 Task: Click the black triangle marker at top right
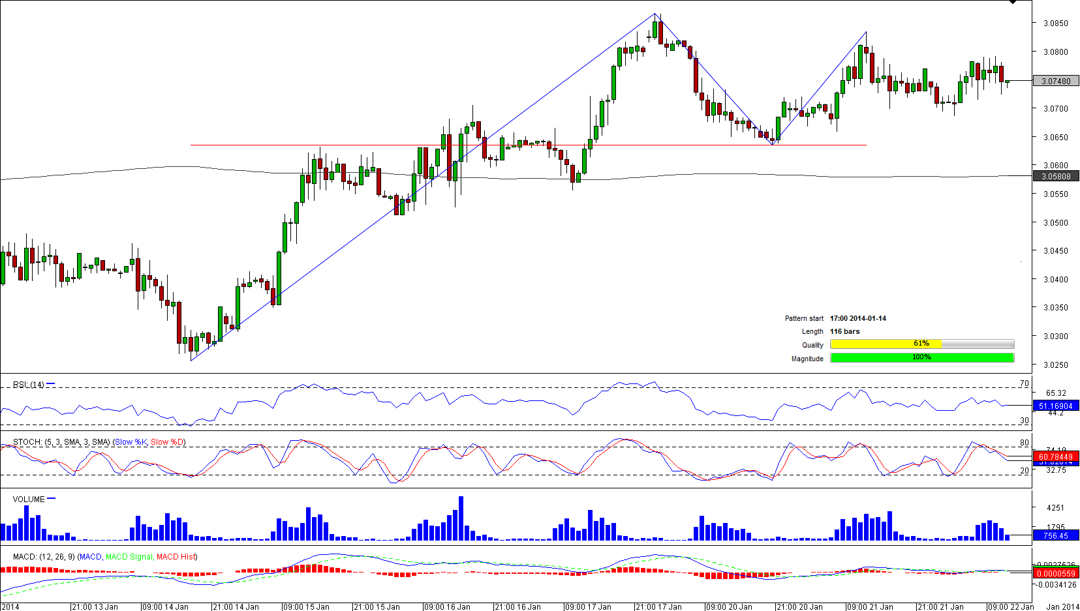pos(1013,3)
